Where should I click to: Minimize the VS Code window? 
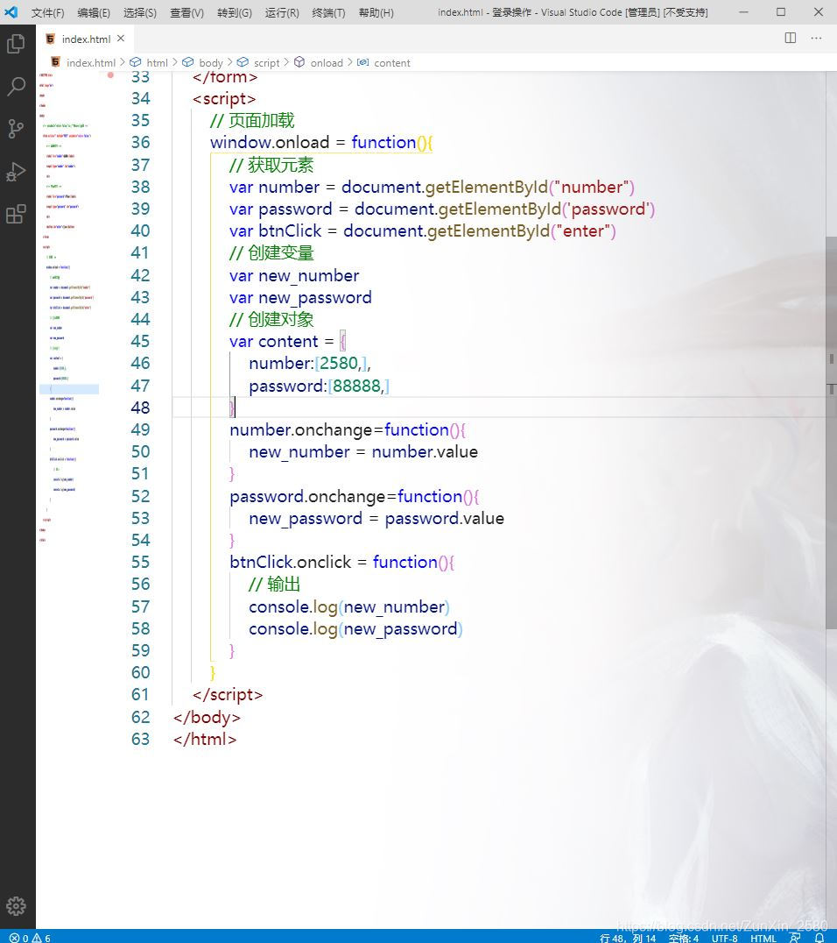(743, 12)
